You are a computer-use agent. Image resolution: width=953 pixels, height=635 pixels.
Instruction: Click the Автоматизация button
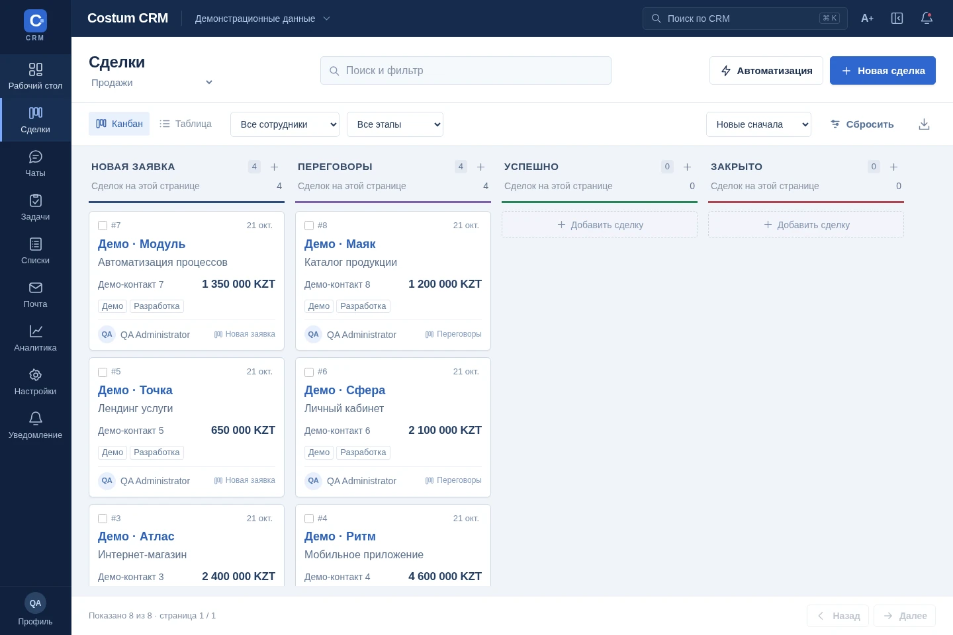point(766,70)
